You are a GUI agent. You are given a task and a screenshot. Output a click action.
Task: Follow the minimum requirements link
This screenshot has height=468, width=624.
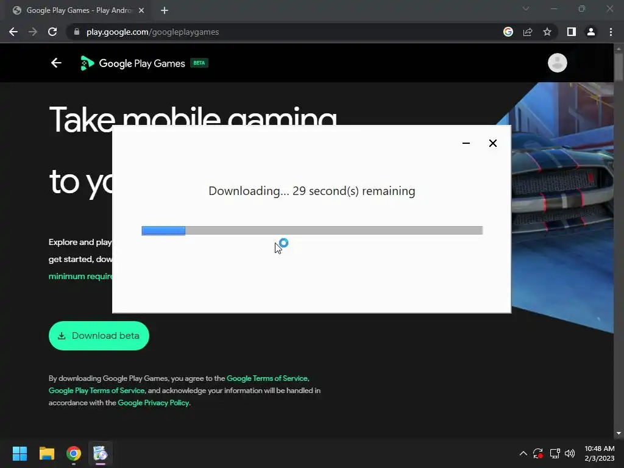coord(80,276)
